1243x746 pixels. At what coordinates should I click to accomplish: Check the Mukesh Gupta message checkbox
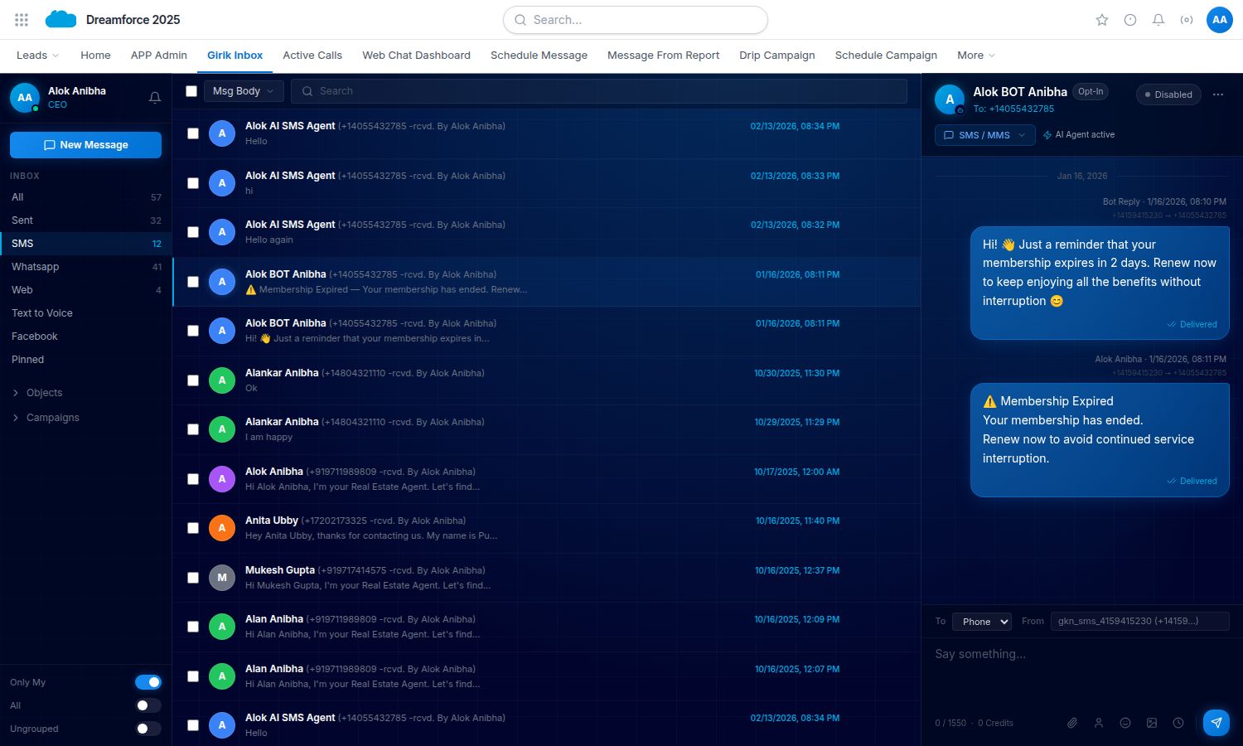193,578
